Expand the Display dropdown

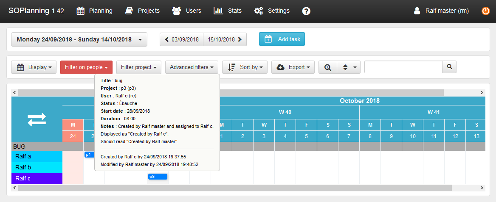(34, 67)
